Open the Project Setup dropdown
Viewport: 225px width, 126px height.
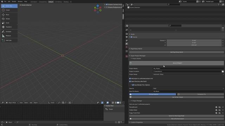[188, 75]
